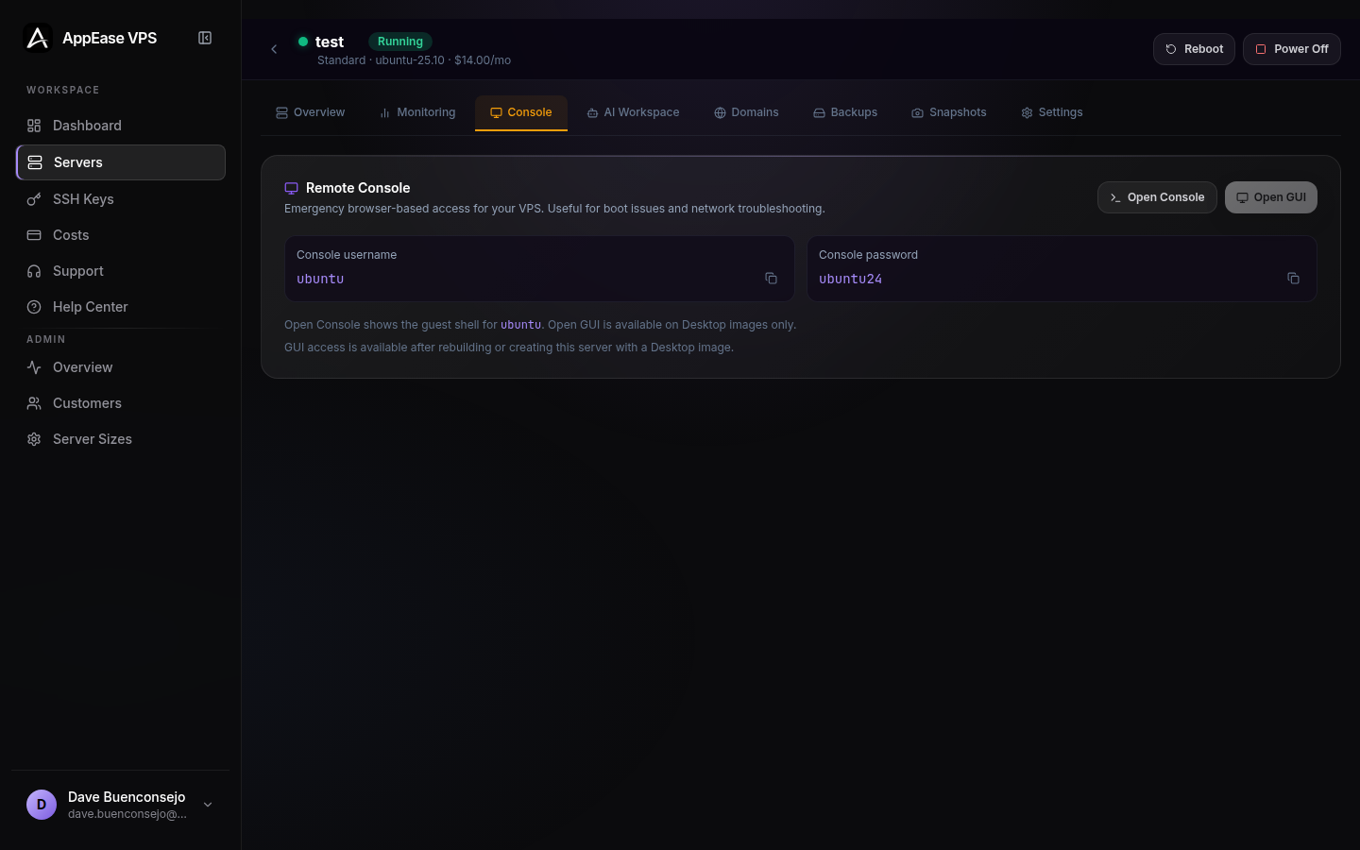Click the Remote Console monitor icon
The width and height of the screenshot is (1360, 850).
(292, 188)
